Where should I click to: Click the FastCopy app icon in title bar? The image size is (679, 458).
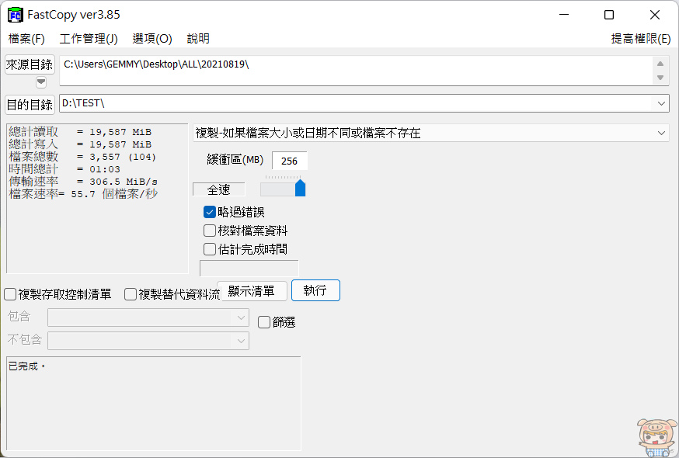coord(16,15)
